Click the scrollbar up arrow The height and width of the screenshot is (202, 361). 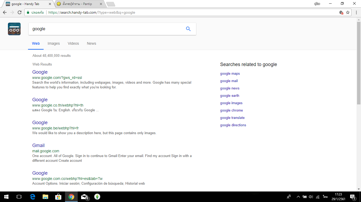[359, 20]
